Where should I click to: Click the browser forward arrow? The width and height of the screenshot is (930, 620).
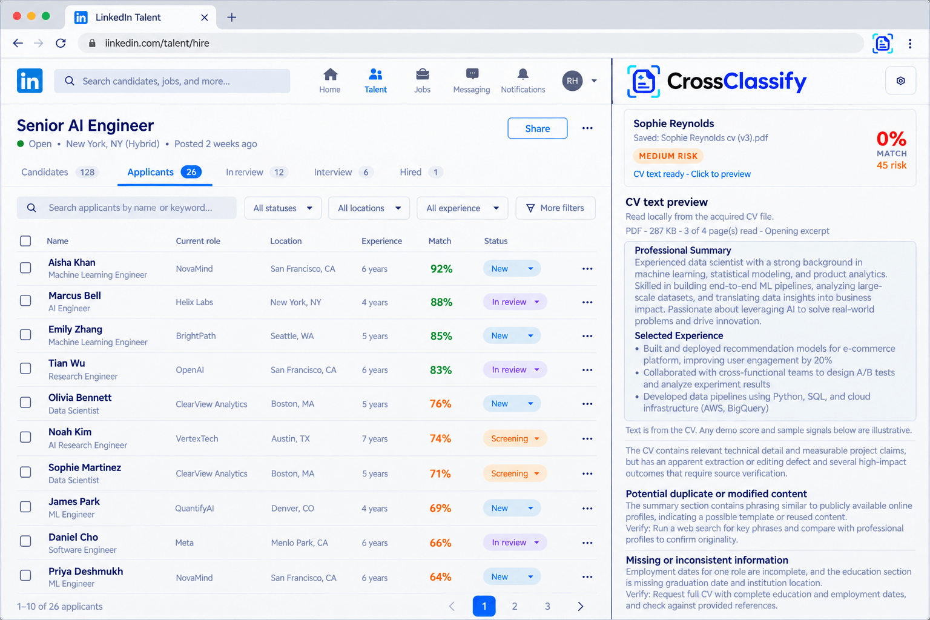point(39,43)
